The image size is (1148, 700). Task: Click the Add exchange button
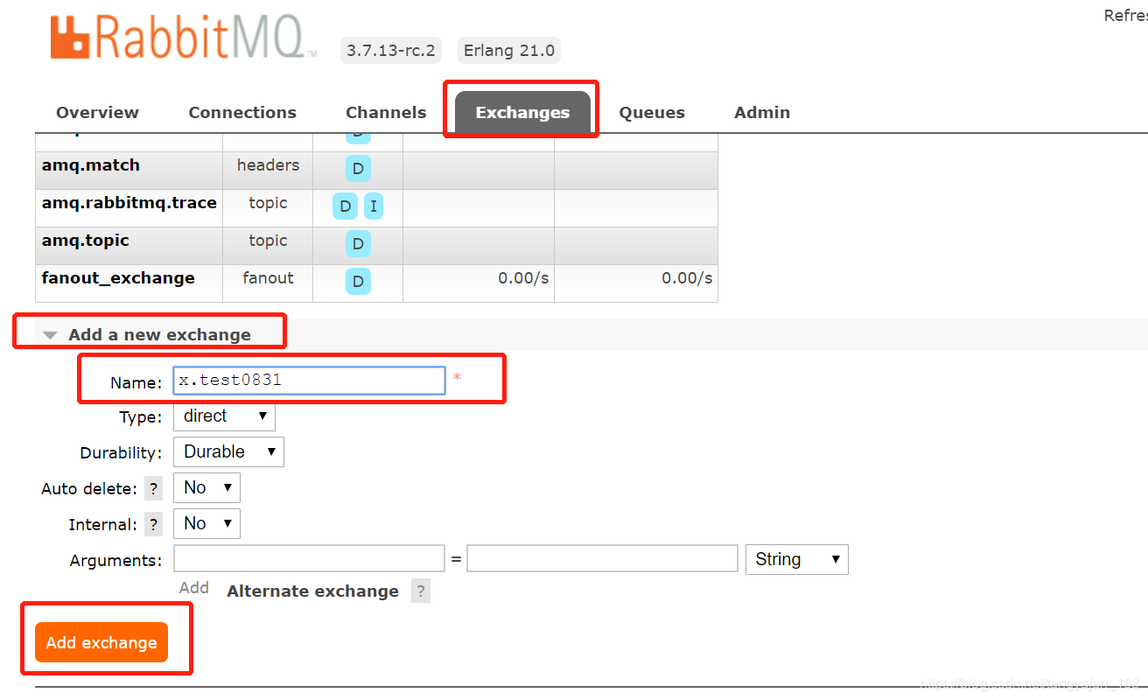point(101,642)
